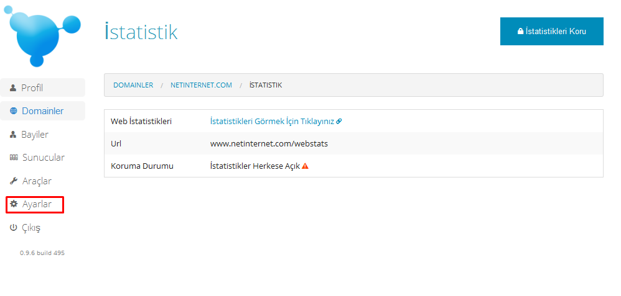Click the red warning triangle icon
This screenshot has width=621, height=296.
(x=305, y=166)
